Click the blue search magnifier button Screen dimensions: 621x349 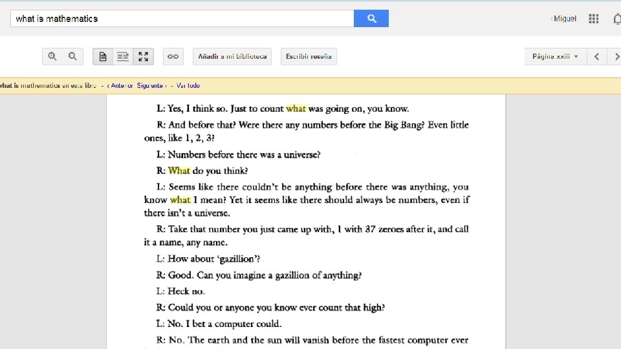[x=371, y=19]
